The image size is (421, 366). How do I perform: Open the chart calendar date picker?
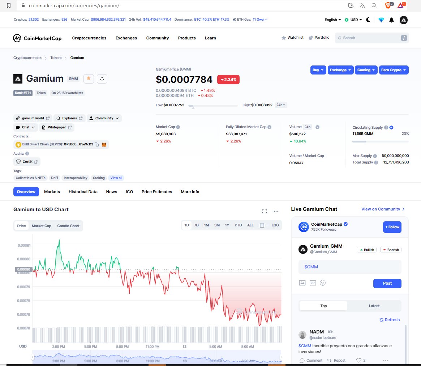click(x=262, y=225)
